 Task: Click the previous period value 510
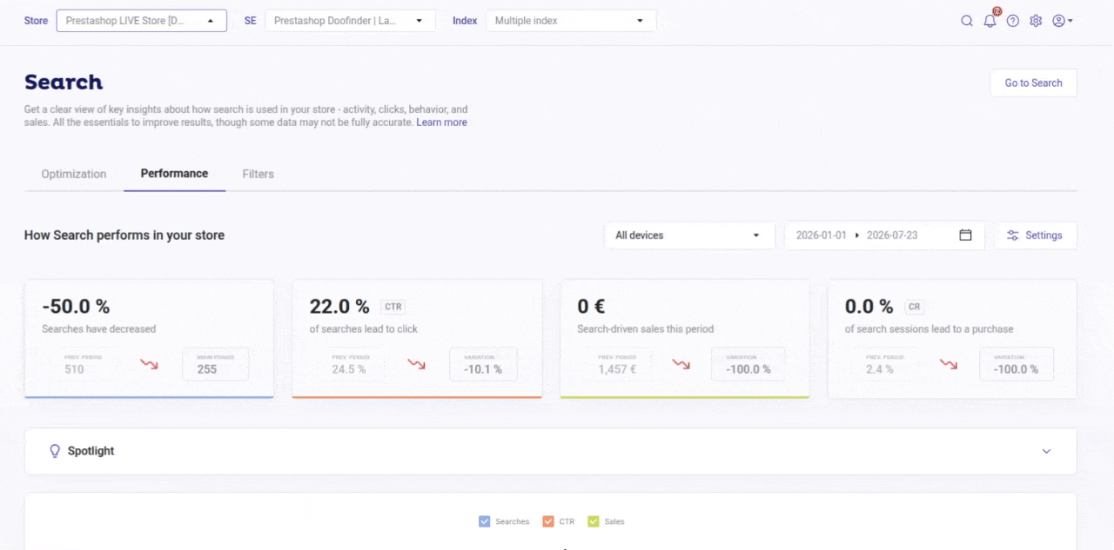tap(74, 369)
